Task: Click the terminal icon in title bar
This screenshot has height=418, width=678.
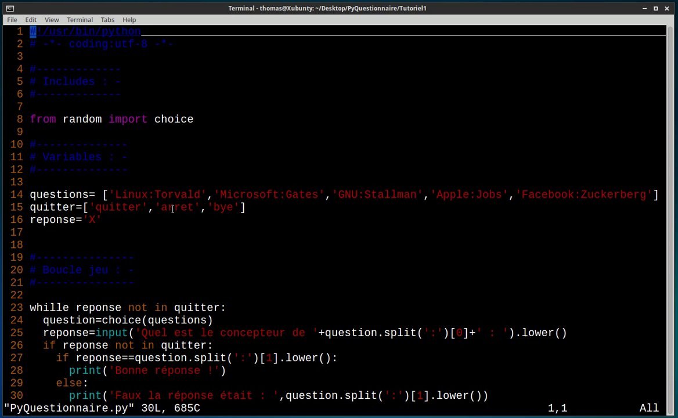Action: point(10,8)
